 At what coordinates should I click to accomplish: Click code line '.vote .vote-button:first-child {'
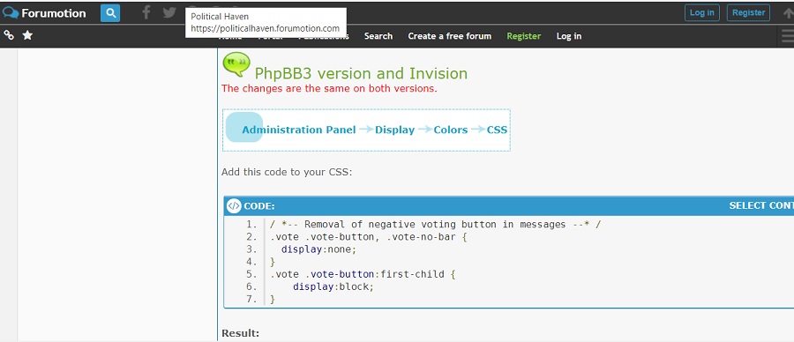[363, 274]
